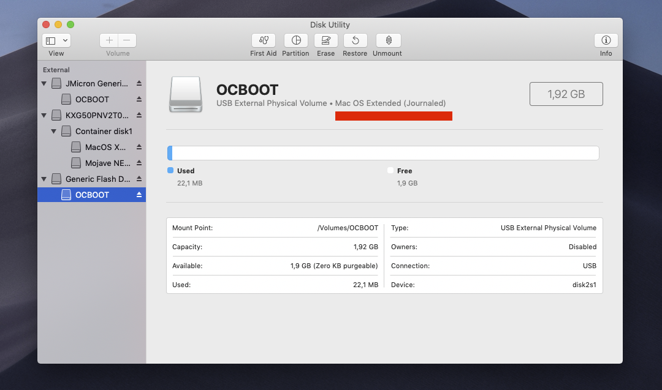Click the Capacity 1,92 GB table value
Screen dimensions: 662x390
[x=366, y=247]
